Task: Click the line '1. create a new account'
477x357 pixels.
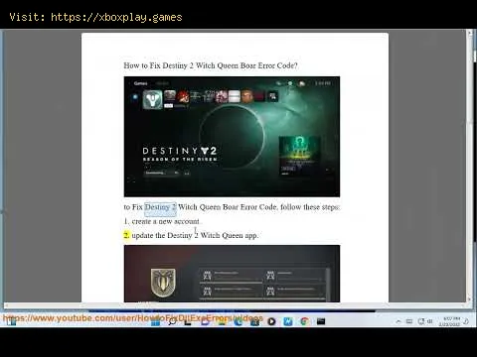Action: (162, 221)
